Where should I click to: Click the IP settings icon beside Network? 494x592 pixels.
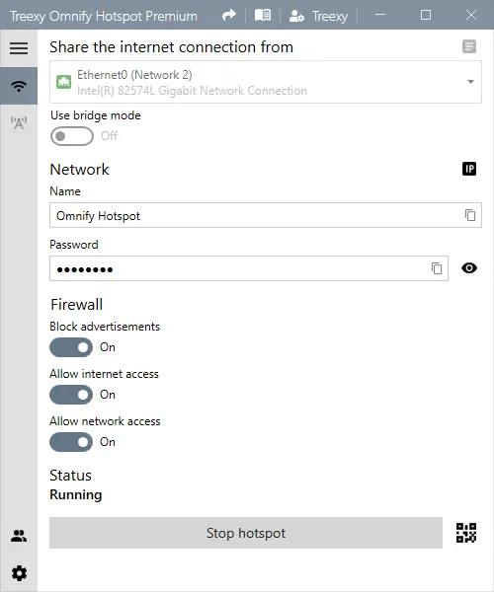coord(469,169)
